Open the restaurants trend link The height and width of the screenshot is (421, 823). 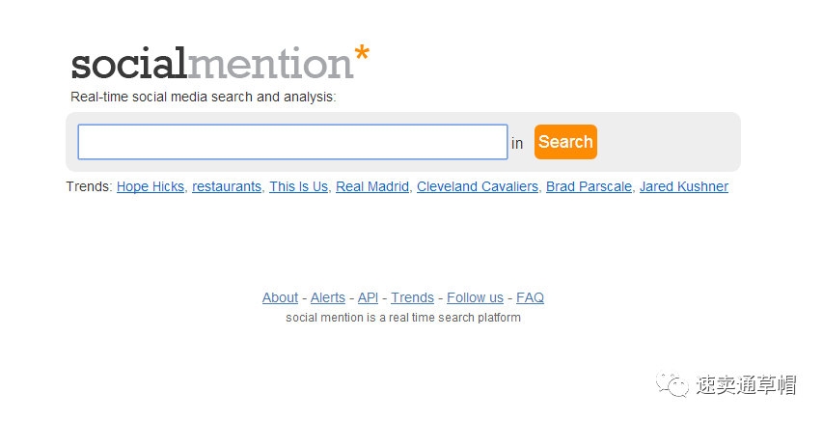coord(227,186)
